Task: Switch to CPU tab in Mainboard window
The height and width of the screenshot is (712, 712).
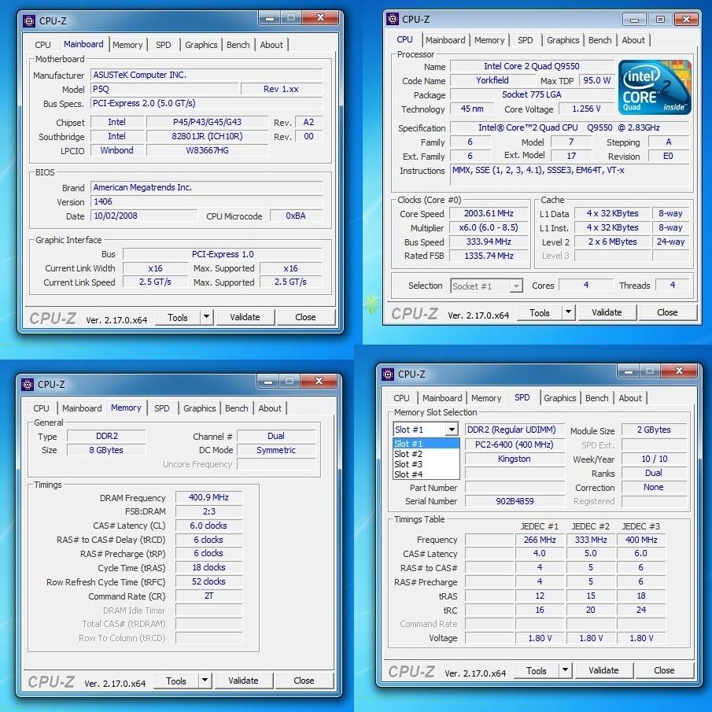Action: [42, 45]
